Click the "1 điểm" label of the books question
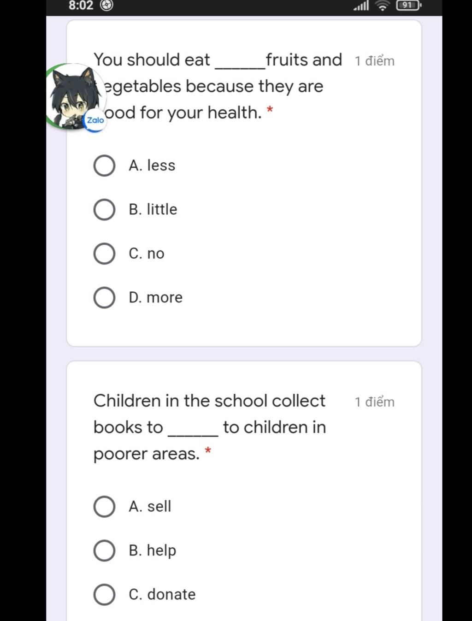The width and height of the screenshot is (472, 621). coord(374,402)
